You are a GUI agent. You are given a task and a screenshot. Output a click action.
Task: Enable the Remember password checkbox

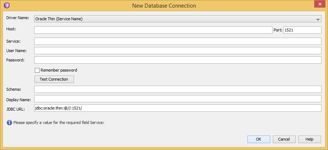click(37, 70)
